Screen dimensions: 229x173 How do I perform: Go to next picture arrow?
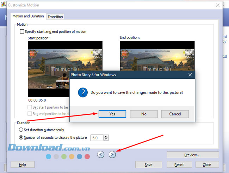pos(112,154)
